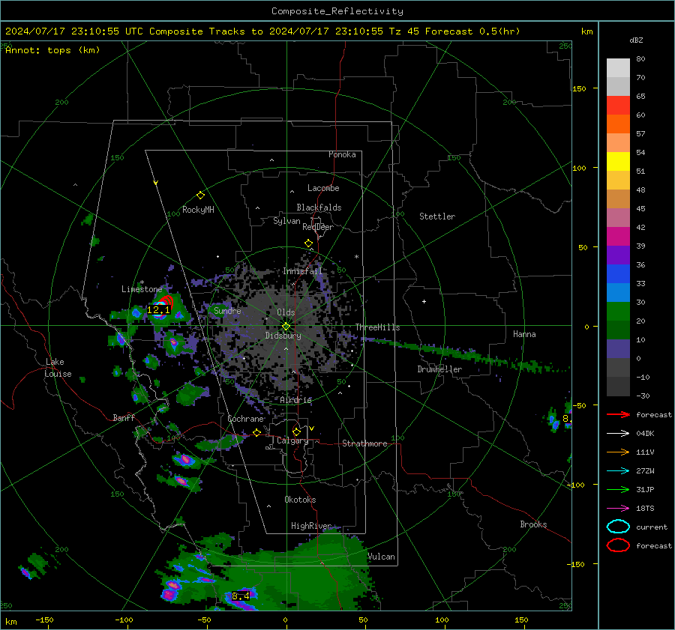The width and height of the screenshot is (675, 630).
Task: Click the magenta 18TS arrow legend icon
Action: [x=618, y=509]
